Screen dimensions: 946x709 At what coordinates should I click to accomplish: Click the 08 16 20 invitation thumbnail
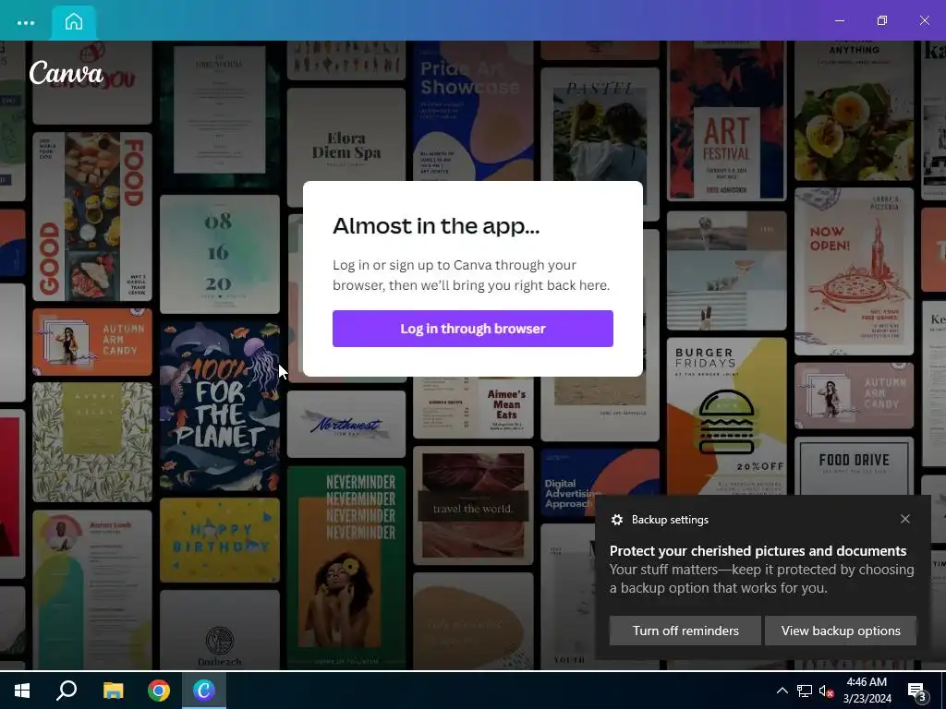[x=220, y=254]
